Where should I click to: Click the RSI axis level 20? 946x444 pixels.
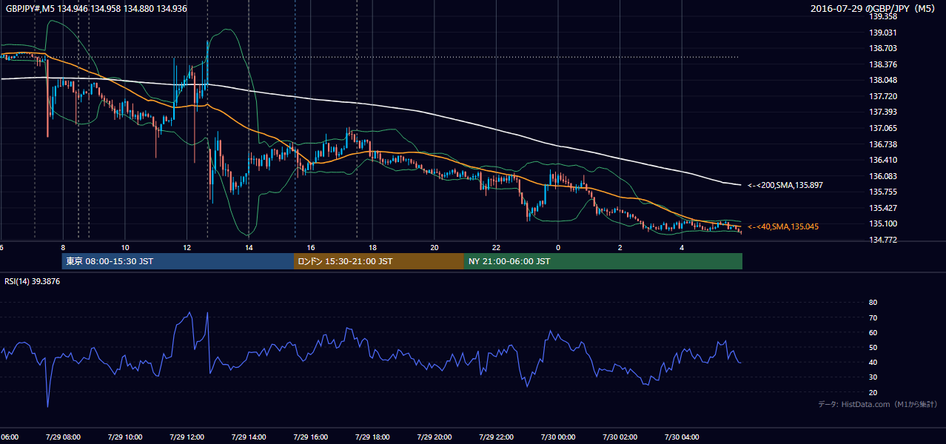tap(873, 392)
